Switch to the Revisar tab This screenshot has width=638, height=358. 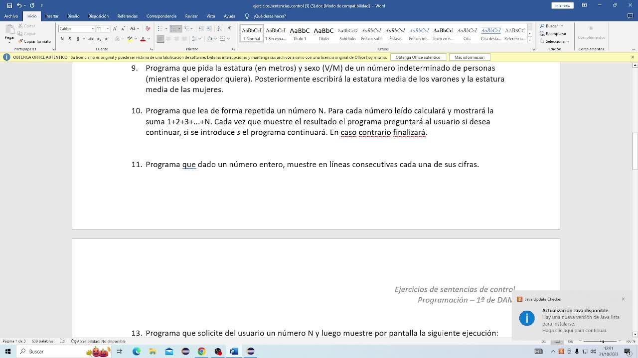point(191,16)
